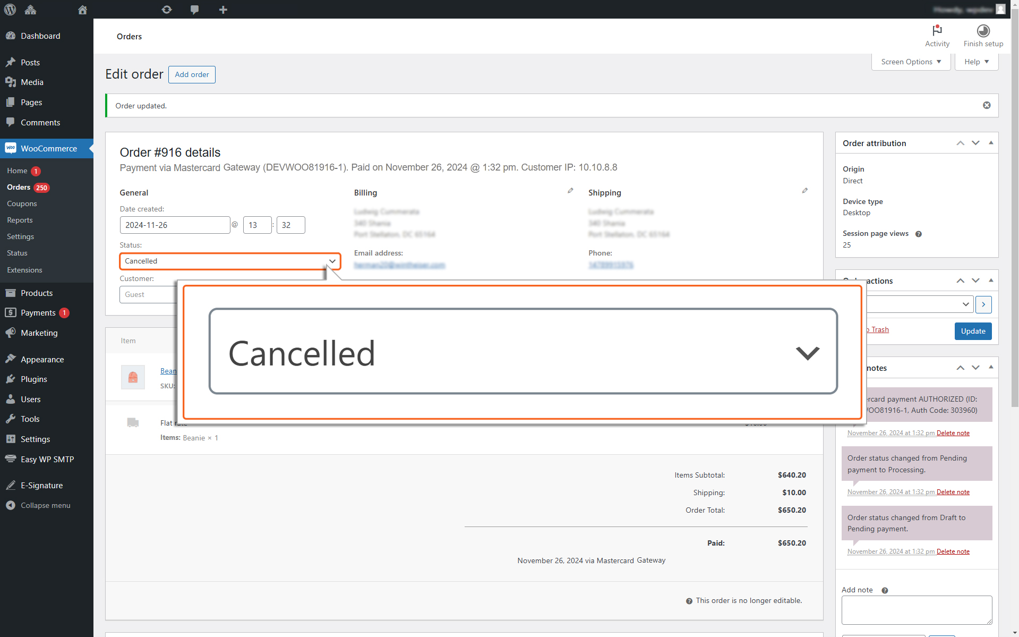Screen dimensions: 1019x637
Task: Toggle Order attribution panel collapse
Action: [991, 143]
